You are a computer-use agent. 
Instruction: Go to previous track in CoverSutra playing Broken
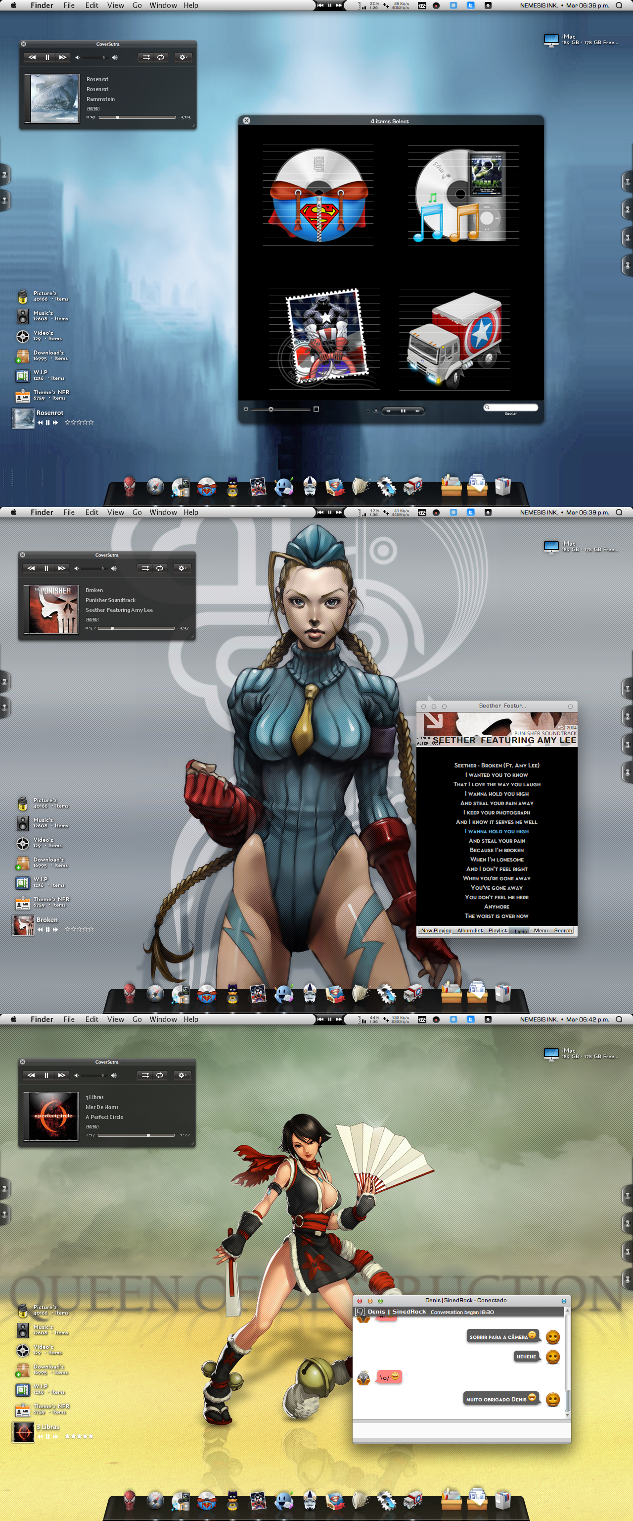31,568
